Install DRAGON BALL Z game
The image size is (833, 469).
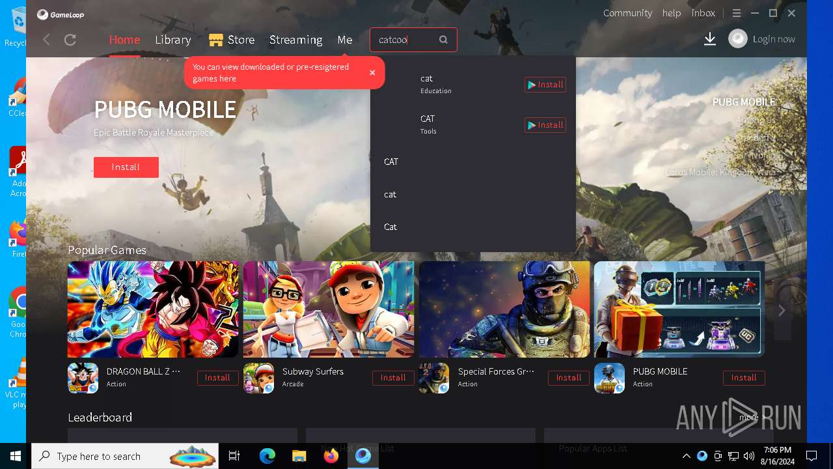tap(217, 378)
